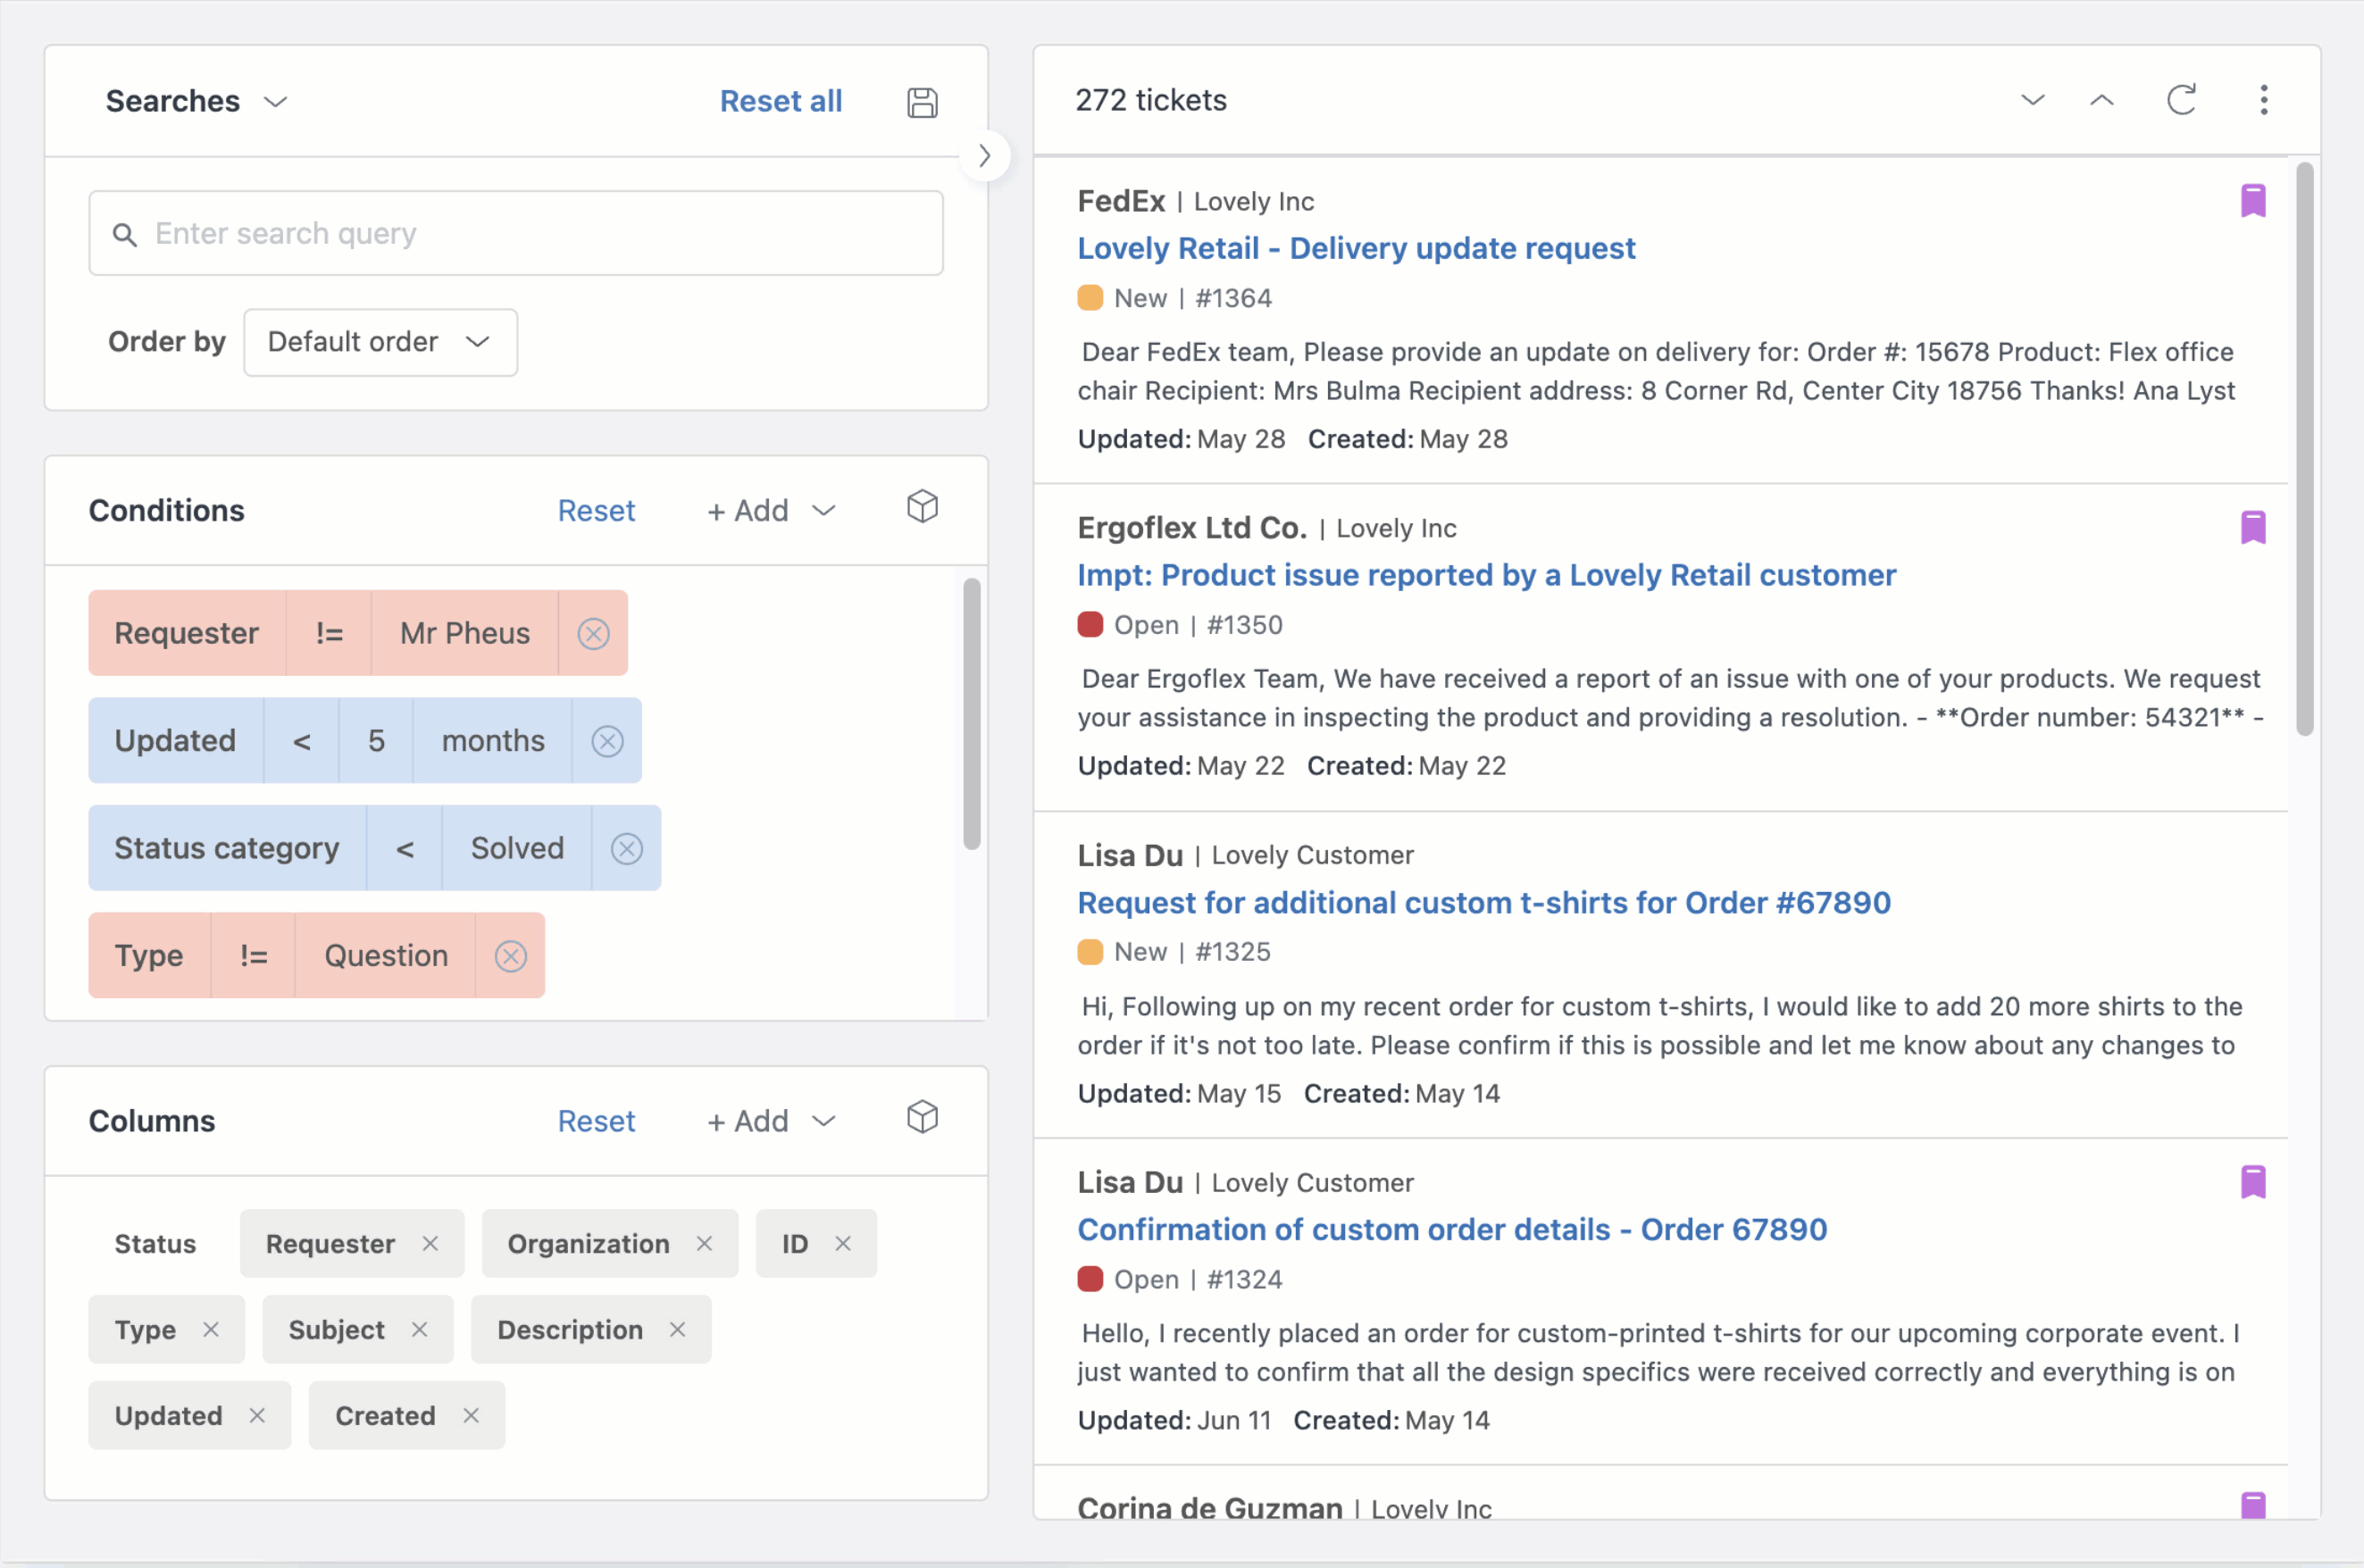Open the three-dot menu for tickets
The image size is (2364, 1568).
tap(2263, 100)
